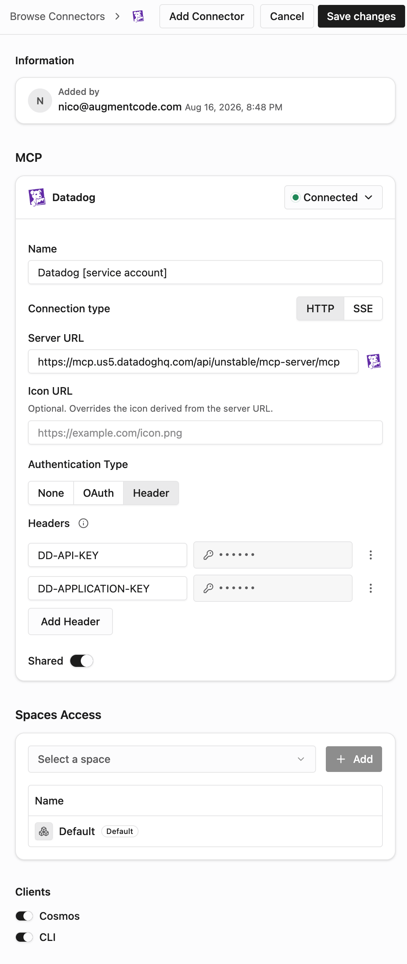Click the Datadog logo in MCP header

point(37,197)
